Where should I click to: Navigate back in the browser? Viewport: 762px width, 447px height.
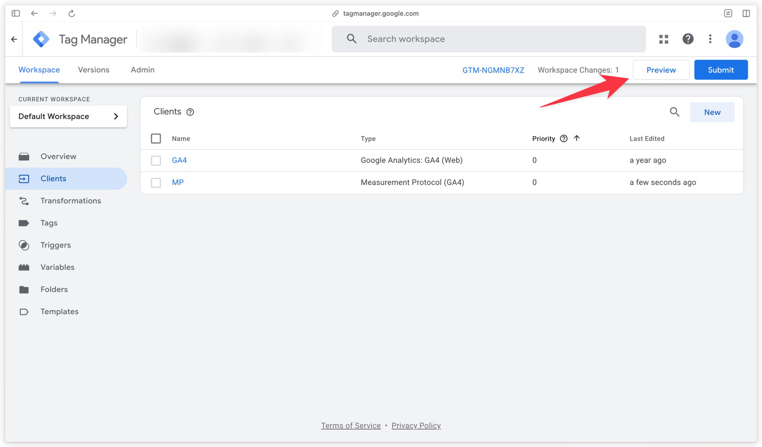(34, 13)
